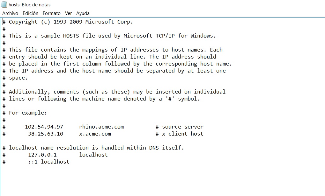
Task: Open the Archivo menu
Action: 10,13
